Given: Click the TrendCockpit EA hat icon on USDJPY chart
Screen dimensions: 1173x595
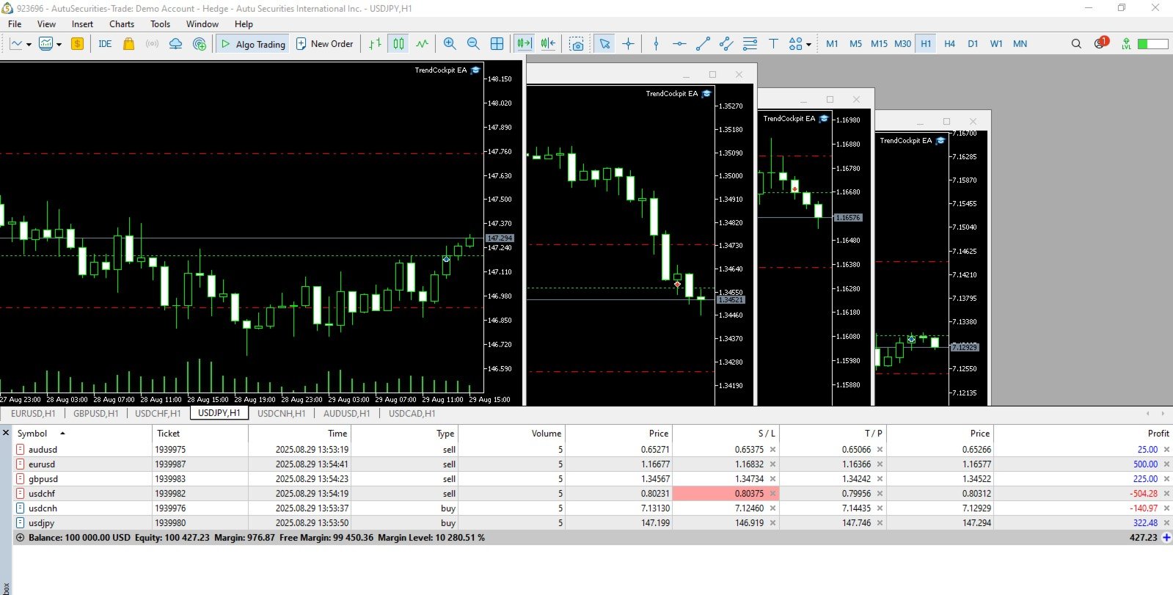Looking at the screenshot, I should click(x=475, y=70).
